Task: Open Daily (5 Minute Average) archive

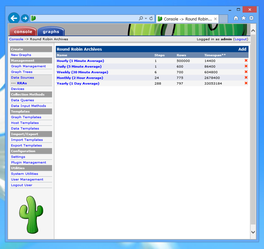Action: [x=79, y=67]
